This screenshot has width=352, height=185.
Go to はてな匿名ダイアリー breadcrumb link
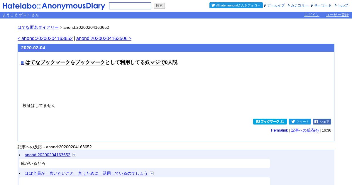tap(38, 27)
